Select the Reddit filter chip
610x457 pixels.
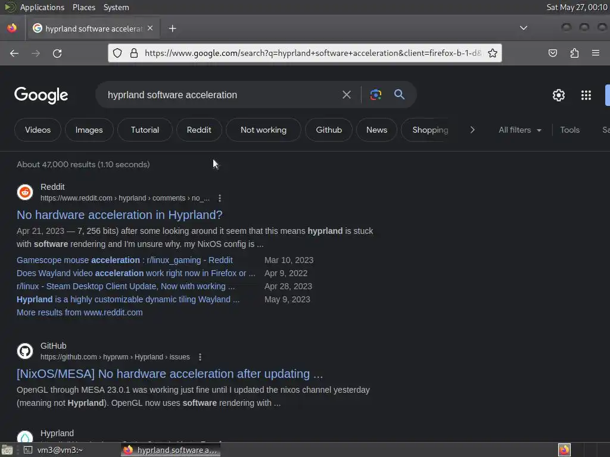coord(199,130)
